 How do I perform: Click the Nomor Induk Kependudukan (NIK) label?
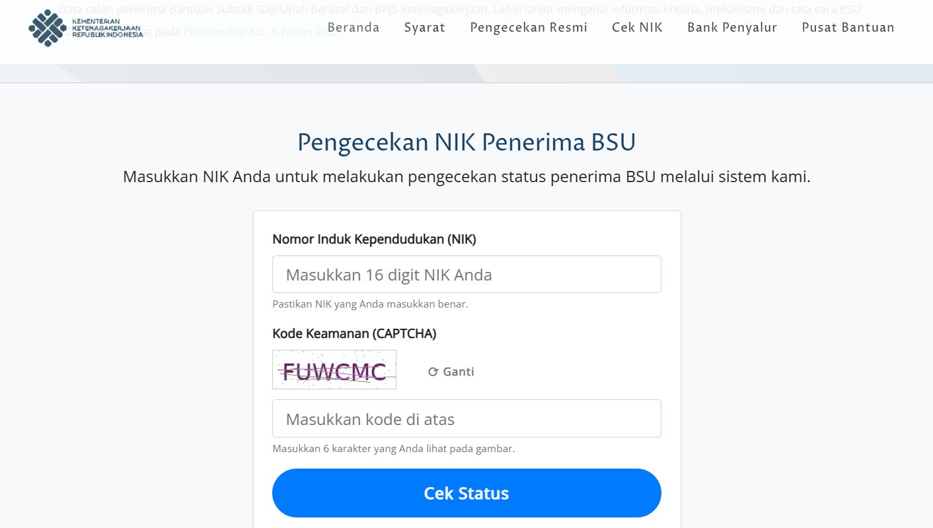[374, 239]
